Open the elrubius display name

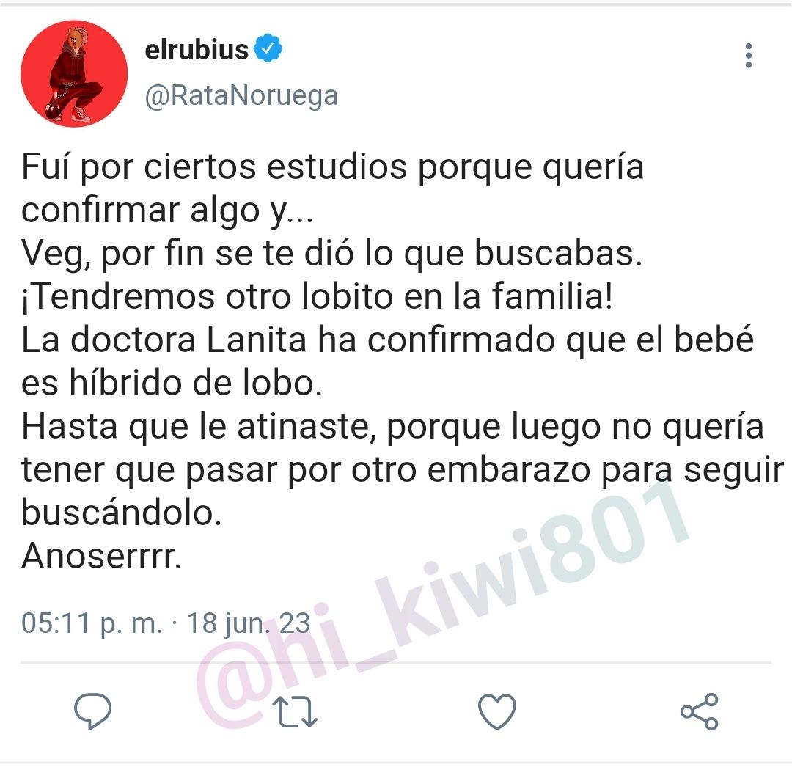197,50
